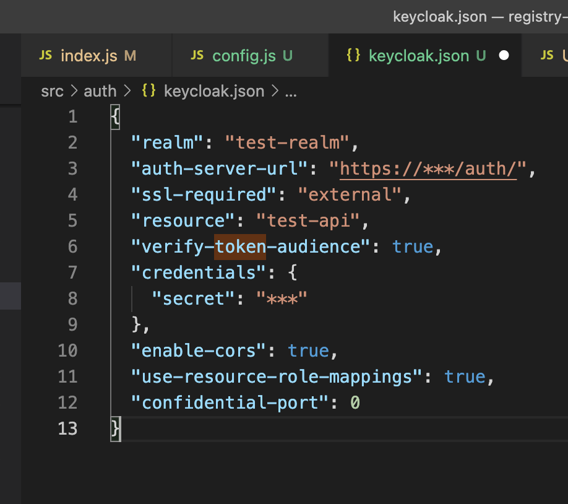Viewport: 568px width, 504px height.
Task: Click keycloak.json in the breadcrumb
Action: coord(214,92)
